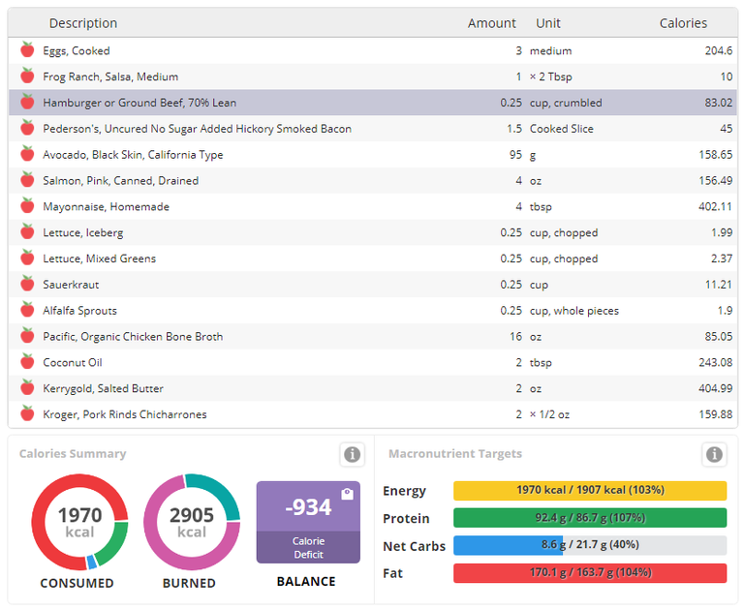The width and height of the screenshot is (744, 609).
Task: Select the "Sauerkraut" description
Action: (x=71, y=285)
